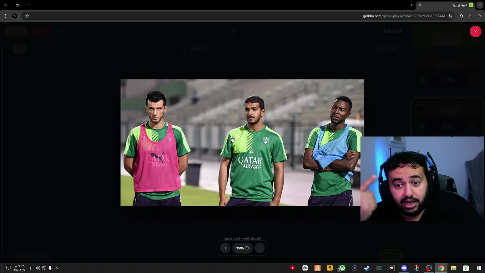The height and width of the screenshot is (273, 485).
Task: Open the green X app icon in taskbar
Action: tap(379, 268)
